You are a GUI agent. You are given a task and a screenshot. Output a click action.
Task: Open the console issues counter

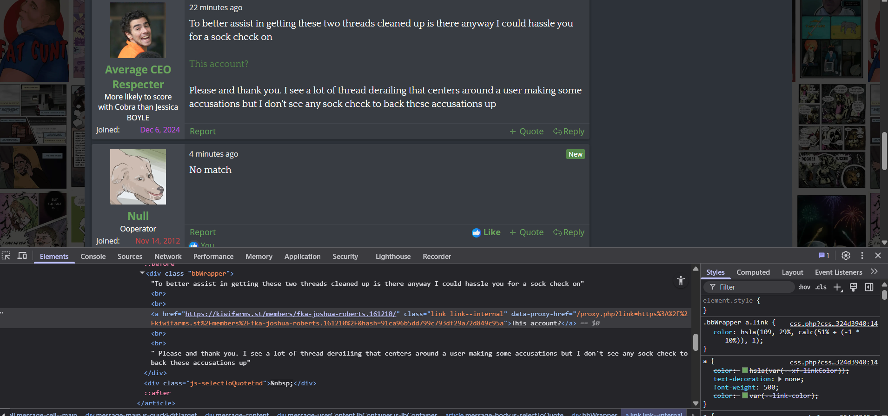click(824, 256)
